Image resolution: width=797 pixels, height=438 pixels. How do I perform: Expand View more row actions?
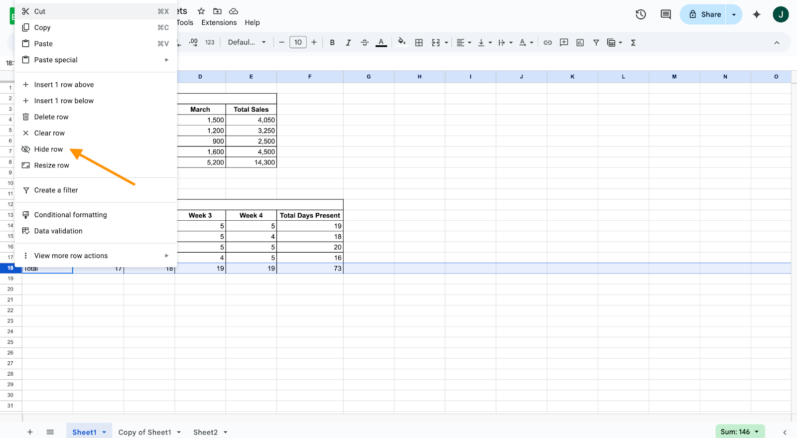pos(96,256)
